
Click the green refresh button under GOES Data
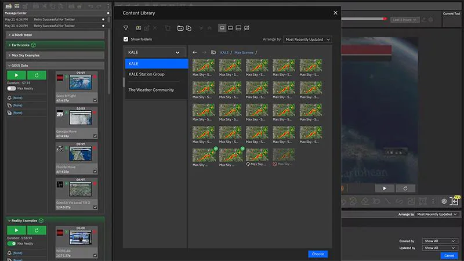point(37,75)
